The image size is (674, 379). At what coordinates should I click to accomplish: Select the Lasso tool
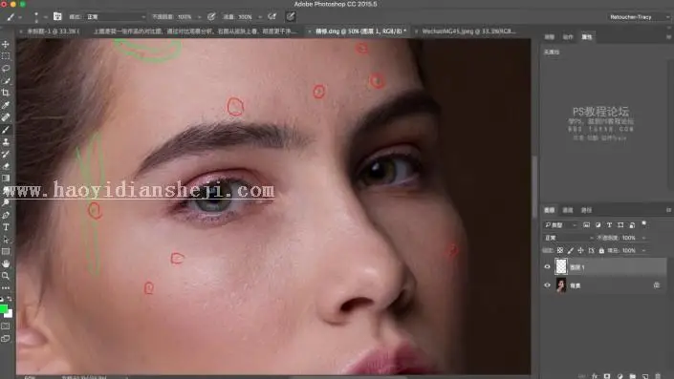point(6,69)
